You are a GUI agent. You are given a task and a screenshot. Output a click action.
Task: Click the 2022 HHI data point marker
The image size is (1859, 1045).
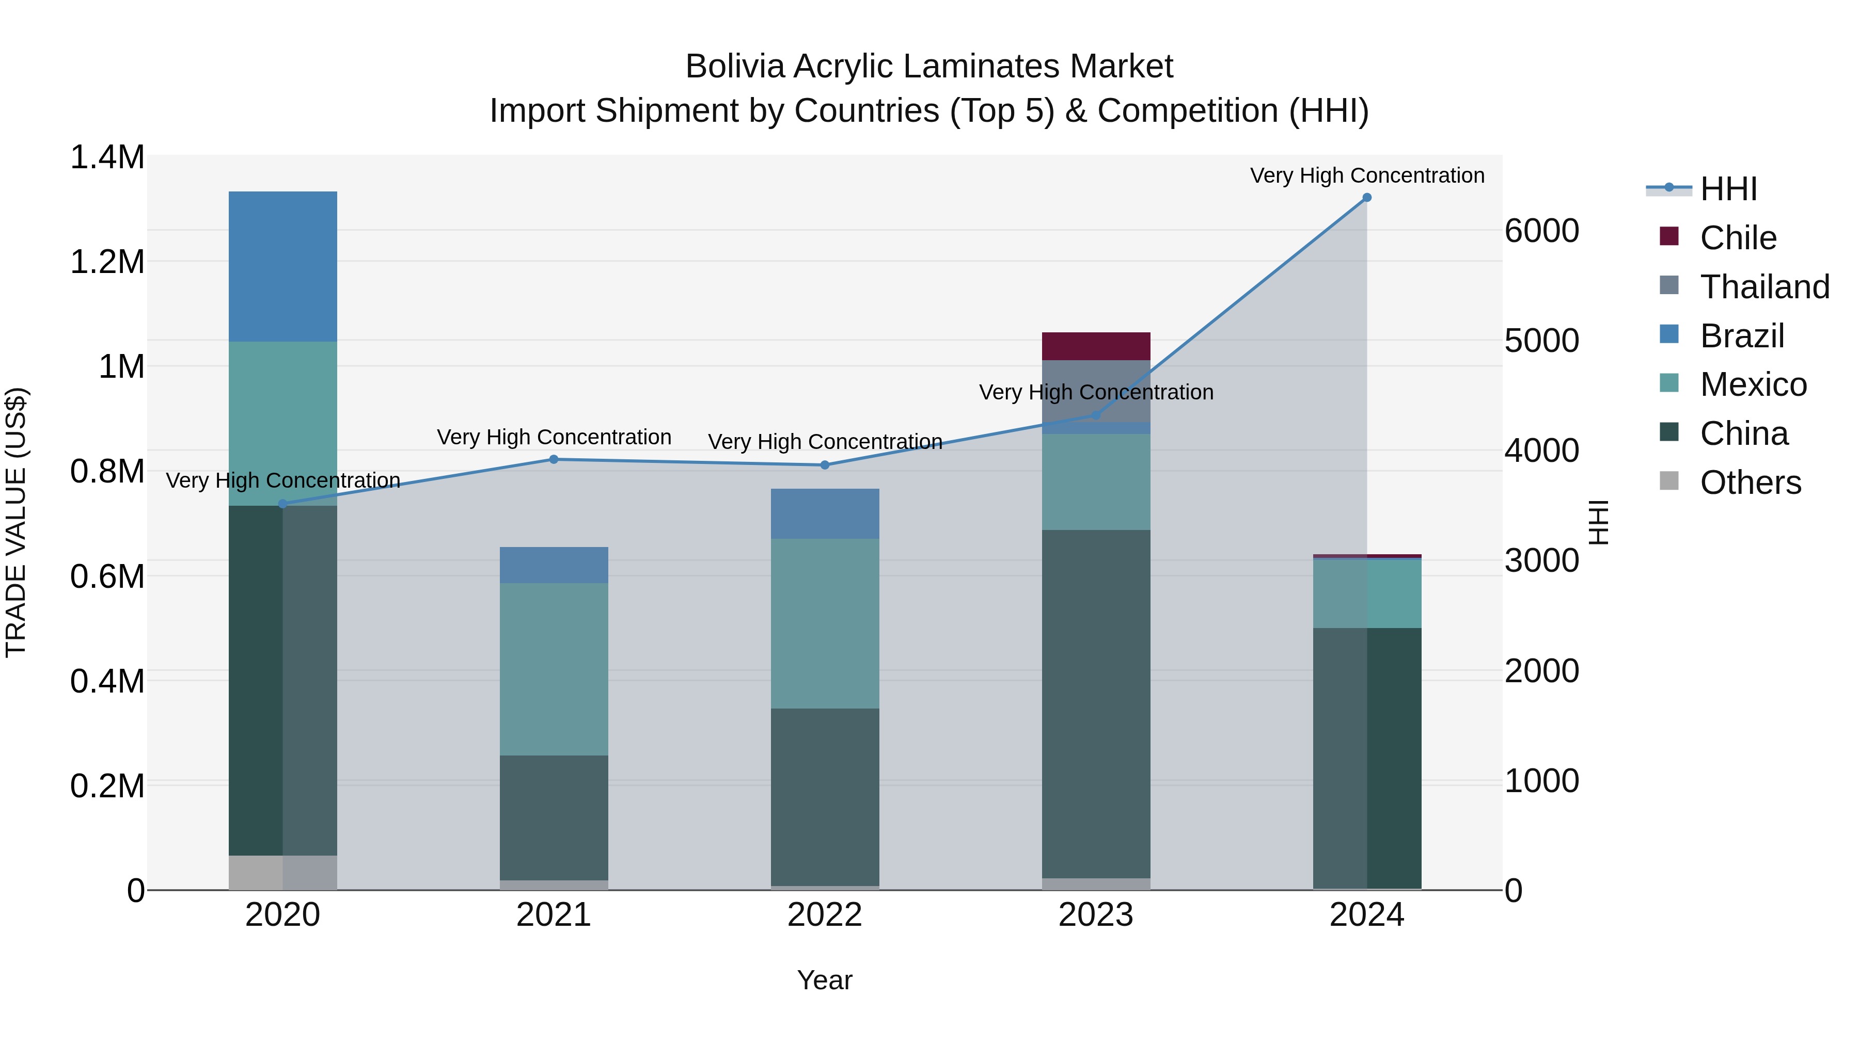click(x=825, y=465)
